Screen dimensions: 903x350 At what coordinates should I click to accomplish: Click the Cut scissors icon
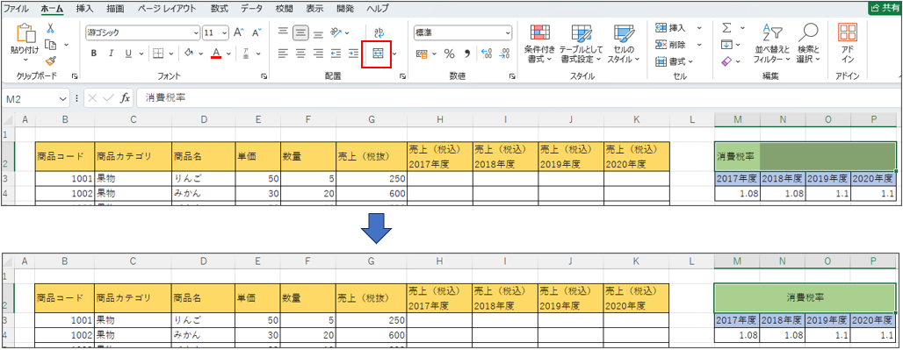50,28
